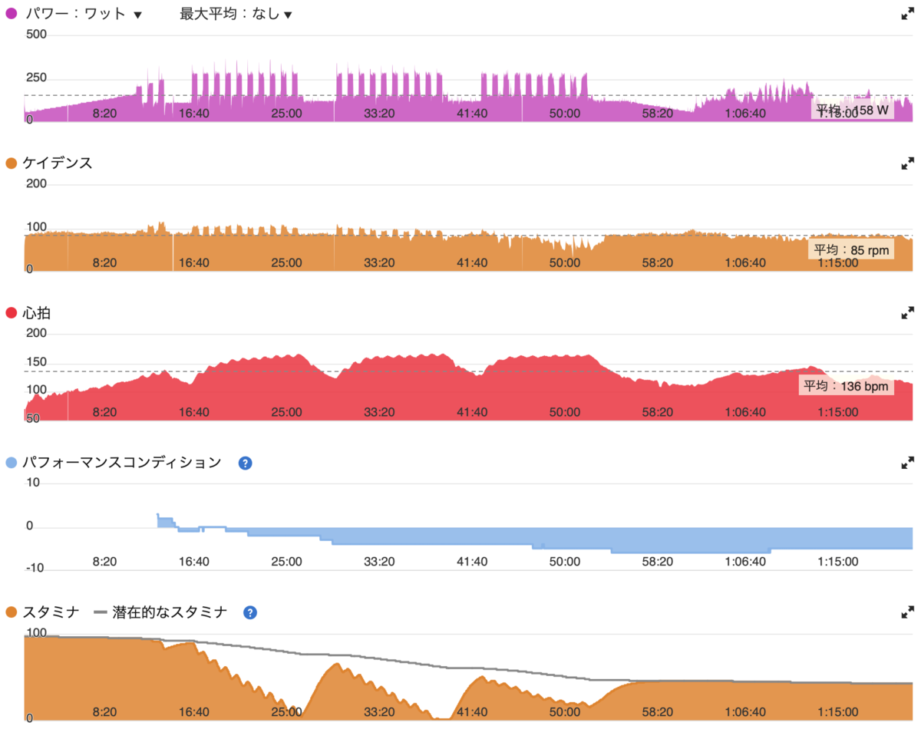Expand the power chart to fullscreen
The height and width of the screenshot is (729, 921).
point(907,14)
